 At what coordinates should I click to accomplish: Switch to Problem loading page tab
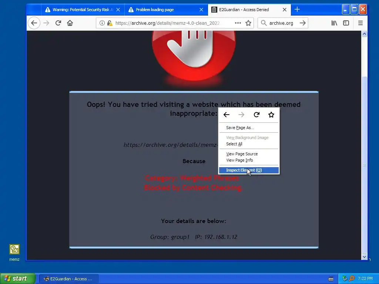coord(165,10)
